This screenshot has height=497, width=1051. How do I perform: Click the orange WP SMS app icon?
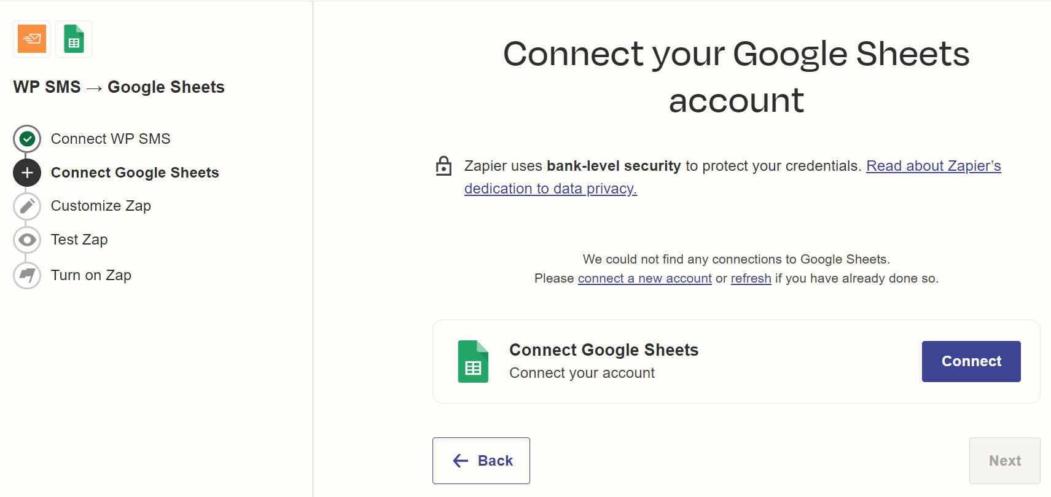[32, 39]
